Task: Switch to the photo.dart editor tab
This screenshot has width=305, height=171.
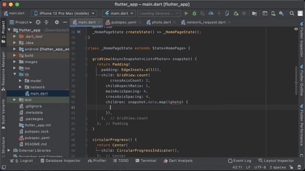Action: tap(161, 22)
